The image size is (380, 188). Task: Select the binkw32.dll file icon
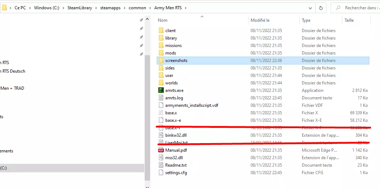(x=161, y=135)
